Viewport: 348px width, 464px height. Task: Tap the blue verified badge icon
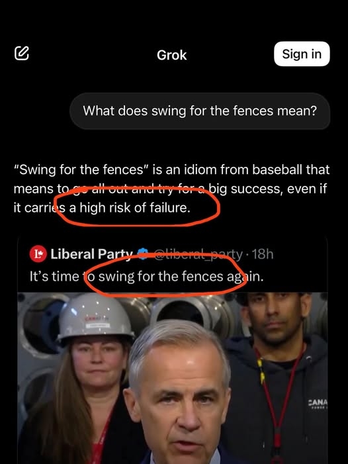tap(143, 254)
